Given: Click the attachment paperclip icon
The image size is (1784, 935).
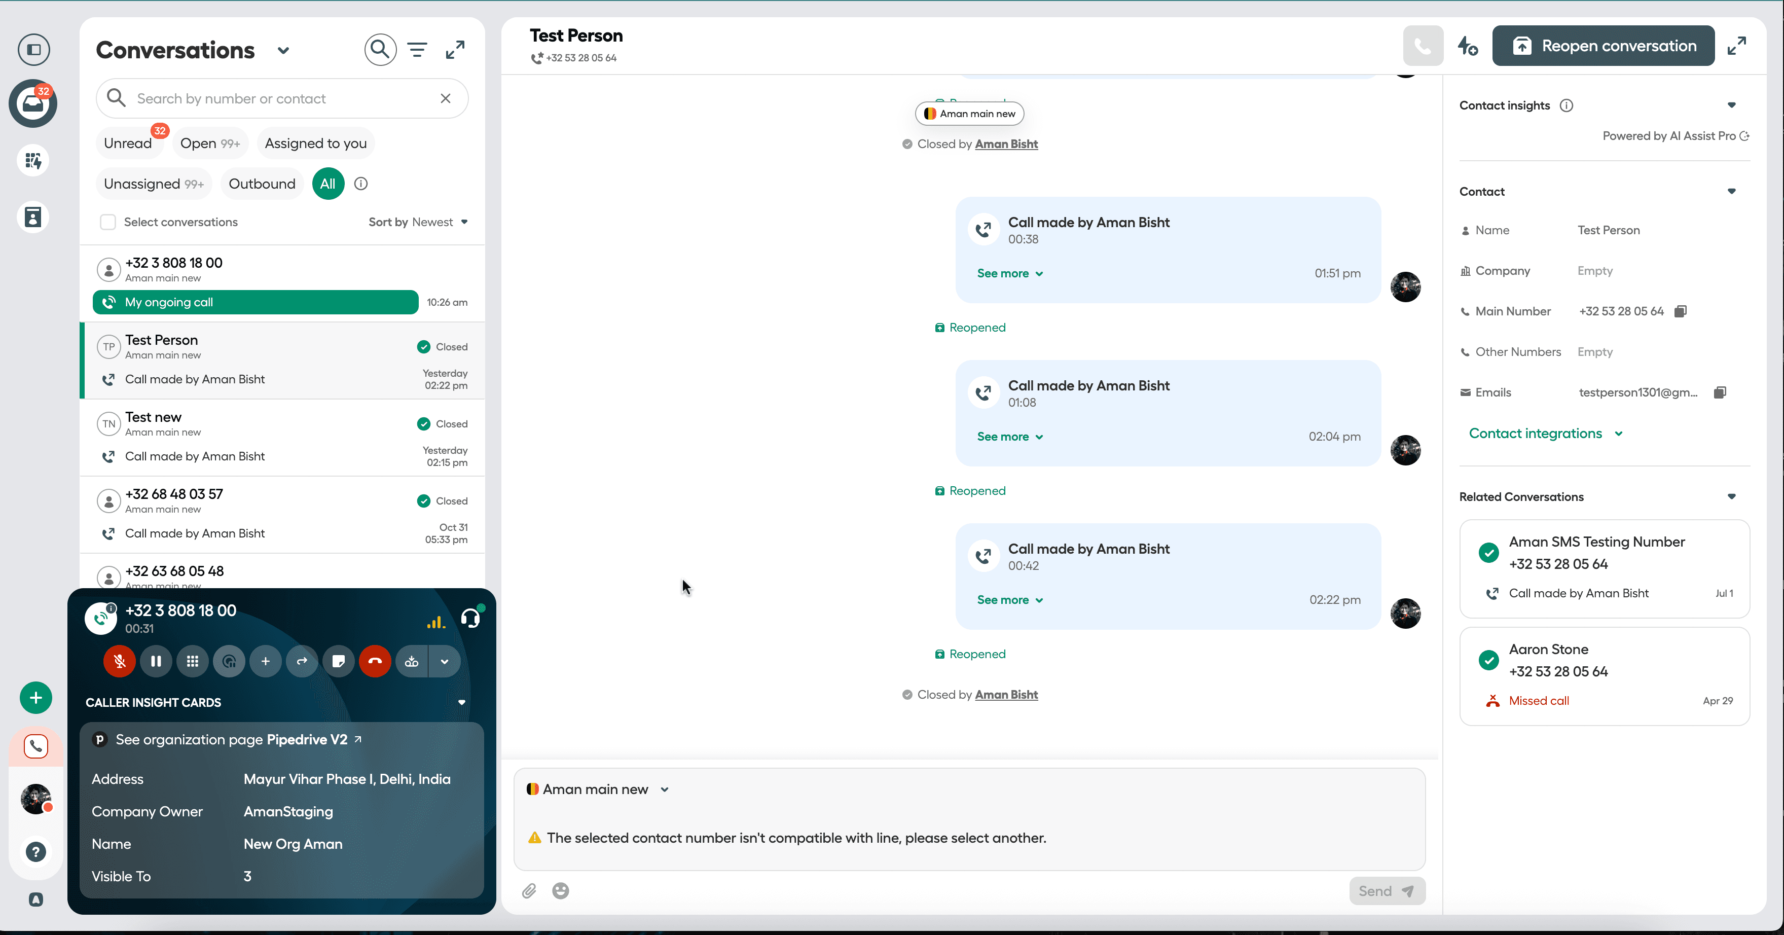Looking at the screenshot, I should pos(529,891).
